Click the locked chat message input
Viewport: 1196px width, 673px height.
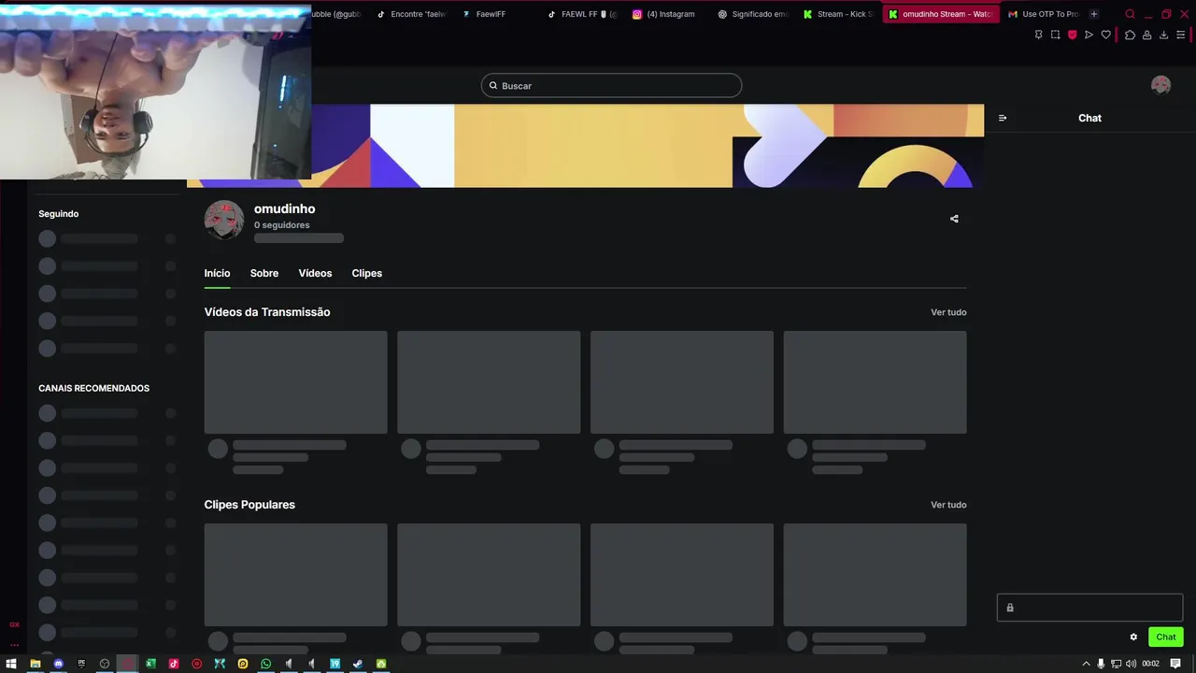coord(1089,608)
